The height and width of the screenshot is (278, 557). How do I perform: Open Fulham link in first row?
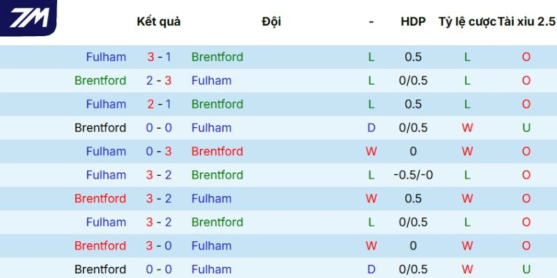(x=106, y=57)
